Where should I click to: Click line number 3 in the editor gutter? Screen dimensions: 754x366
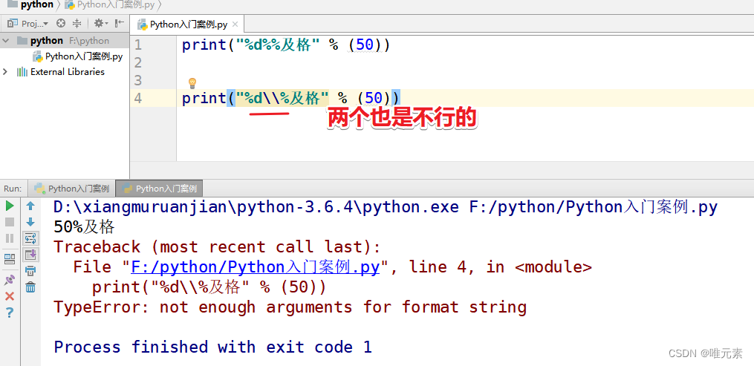138,80
